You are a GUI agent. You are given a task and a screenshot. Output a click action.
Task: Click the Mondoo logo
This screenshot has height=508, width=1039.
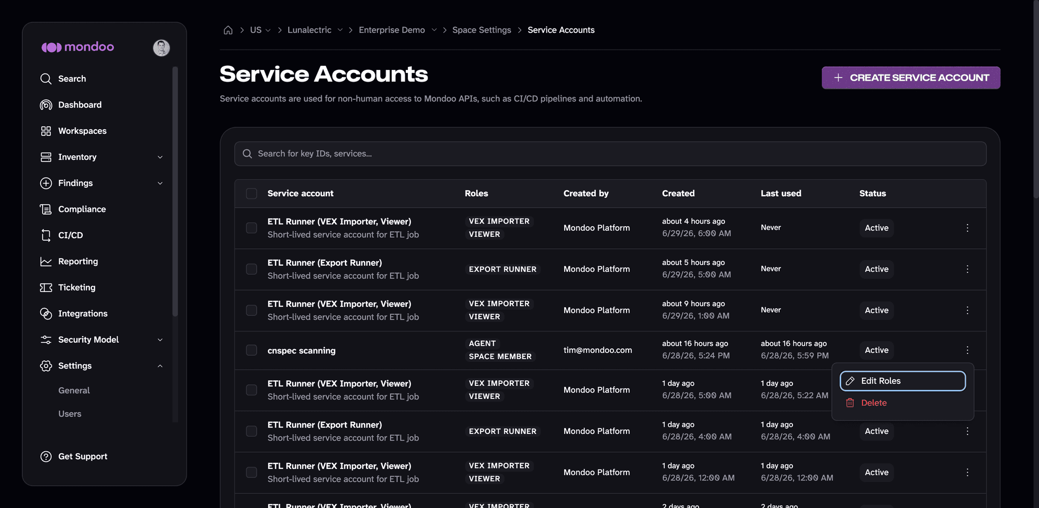(x=78, y=47)
